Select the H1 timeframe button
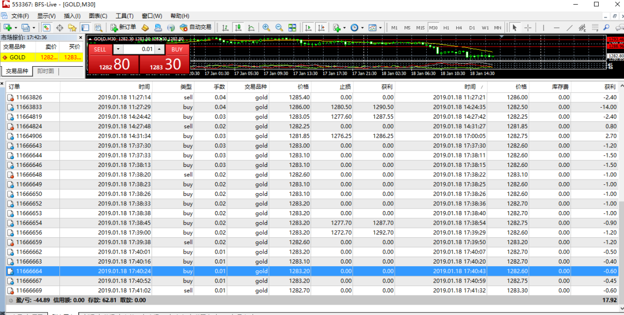Image resolution: width=624 pixels, height=315 pixels. (x=446, y=27)
